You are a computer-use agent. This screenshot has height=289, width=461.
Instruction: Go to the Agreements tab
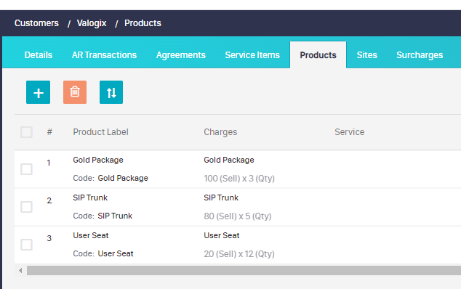(181, 55)
